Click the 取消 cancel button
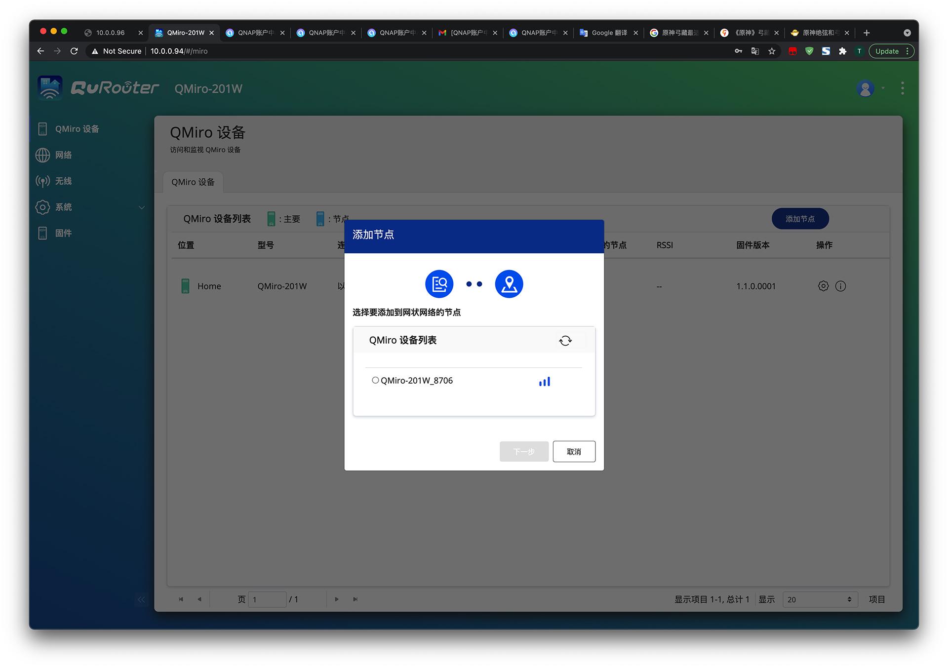The height and width of the screenshot is (668, 948). click(574, 451)
